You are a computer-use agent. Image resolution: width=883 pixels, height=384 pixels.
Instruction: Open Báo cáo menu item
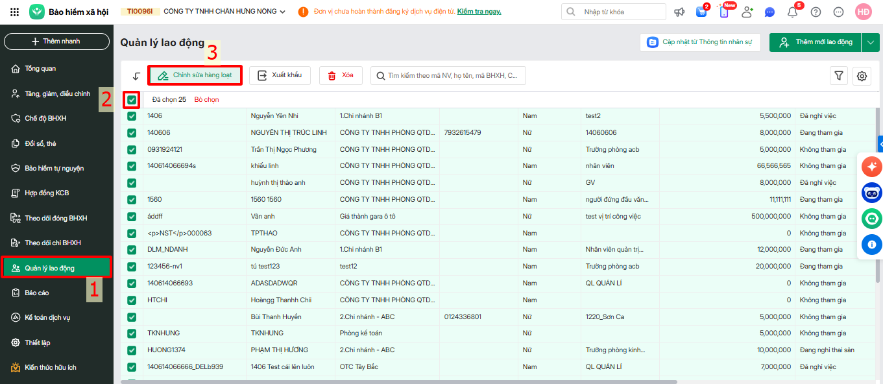click(36, 293)
